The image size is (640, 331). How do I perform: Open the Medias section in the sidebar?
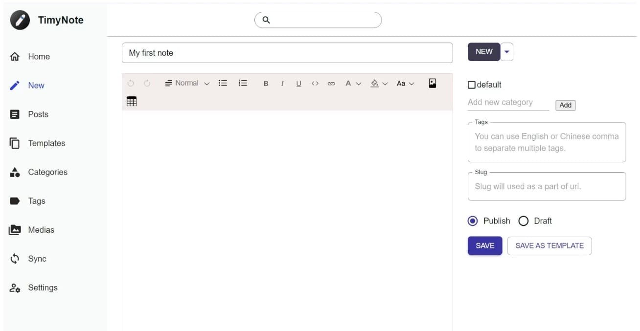tap(41, 230)
